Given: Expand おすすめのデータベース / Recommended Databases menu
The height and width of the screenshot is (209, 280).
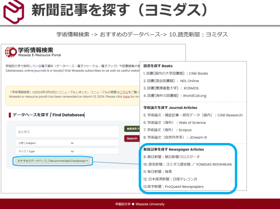Looking at the screenshot, I should point(53,161).
